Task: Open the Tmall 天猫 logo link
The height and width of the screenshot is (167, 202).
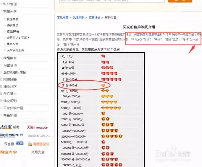Action: (38, 127)
